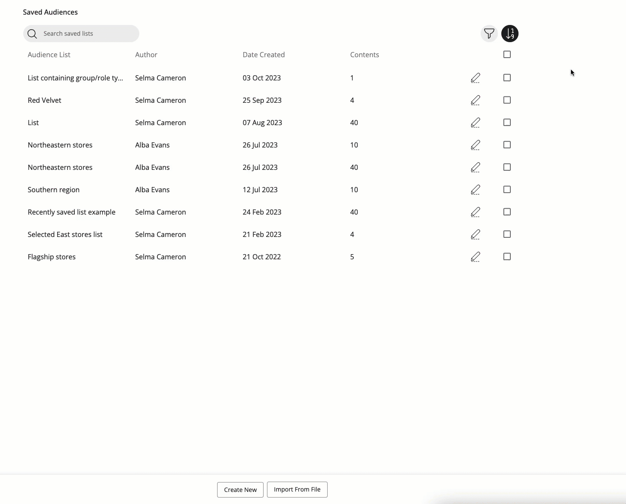
Task: Click pencil icon for 07 Aug 2023 List
Action: pyautogui.click(x=475, y=123)
